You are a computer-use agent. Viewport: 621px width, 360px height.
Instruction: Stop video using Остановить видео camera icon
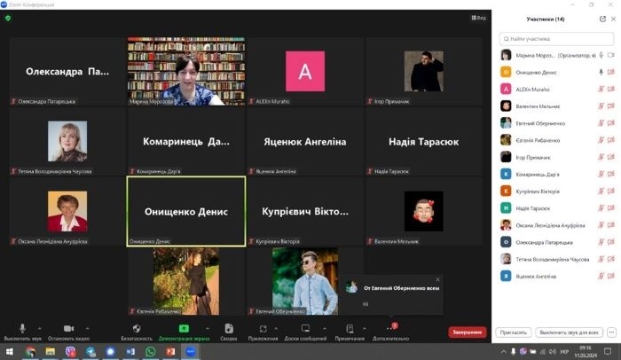point(68,329)
